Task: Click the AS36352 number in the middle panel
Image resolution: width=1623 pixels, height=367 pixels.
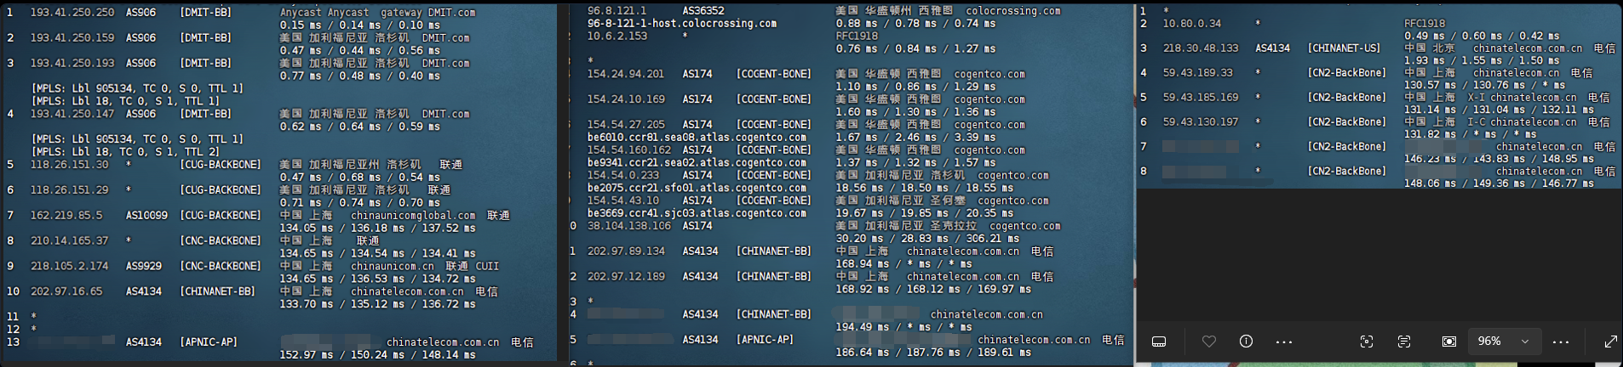Action: pyautogui.click(x=703, y=11)
